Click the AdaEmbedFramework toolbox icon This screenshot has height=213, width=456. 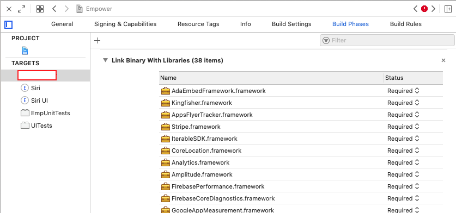point(165,91)
